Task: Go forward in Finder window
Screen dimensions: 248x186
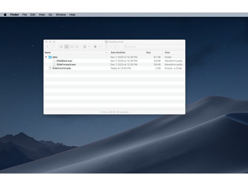Action: pos(53,46)
